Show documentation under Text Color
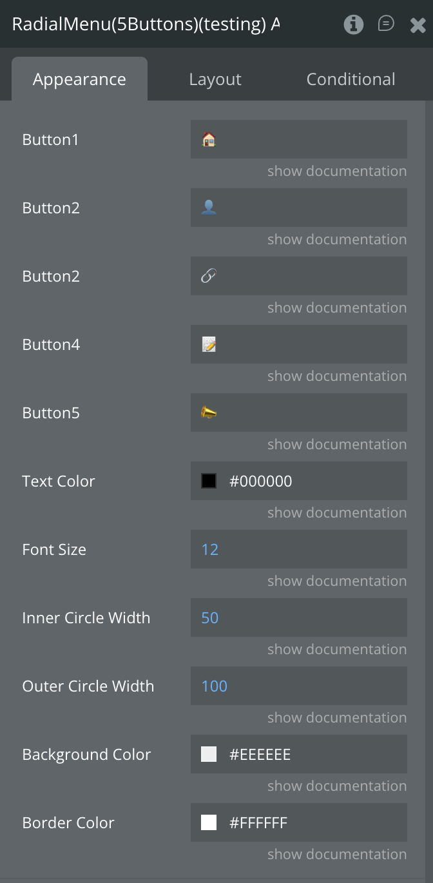The width and height of the screenshot is (433, 883). [x=337, y=513]
